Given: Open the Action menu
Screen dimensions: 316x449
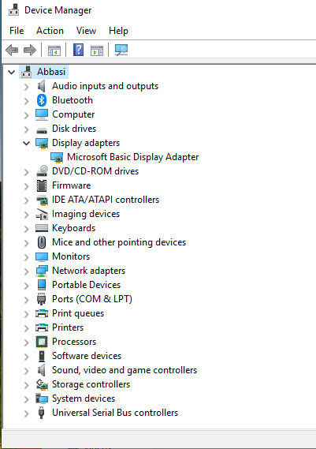Looking at the screenshot, I should tap(50, 31).
